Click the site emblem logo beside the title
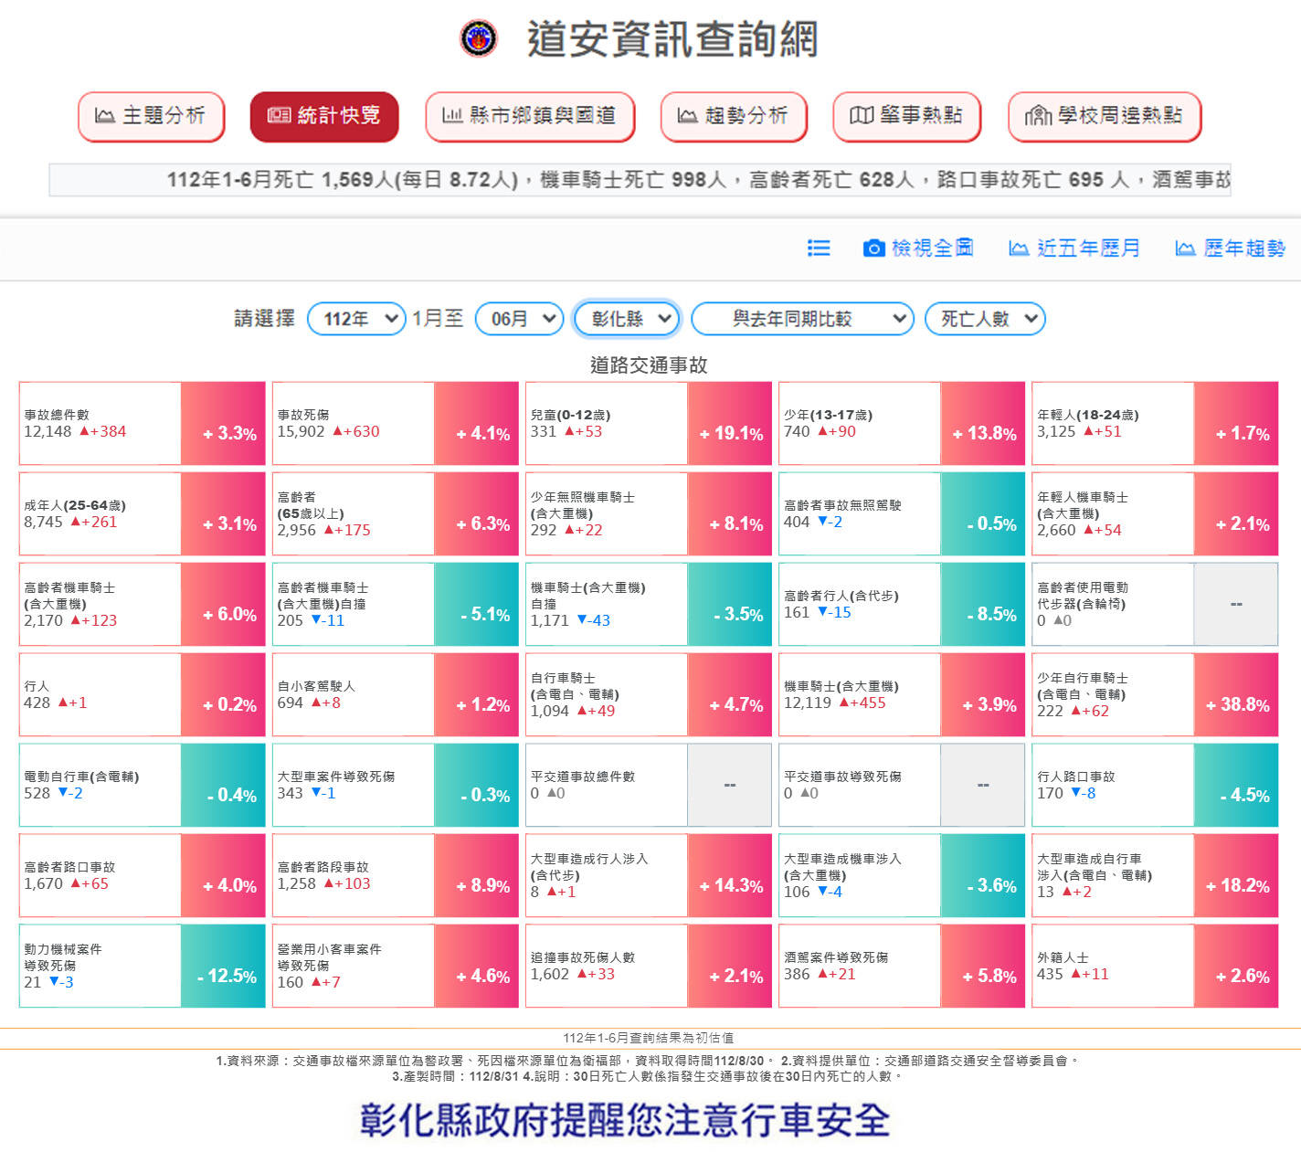Viewport: 1301px width, 1152px height. tap(478, 38)
